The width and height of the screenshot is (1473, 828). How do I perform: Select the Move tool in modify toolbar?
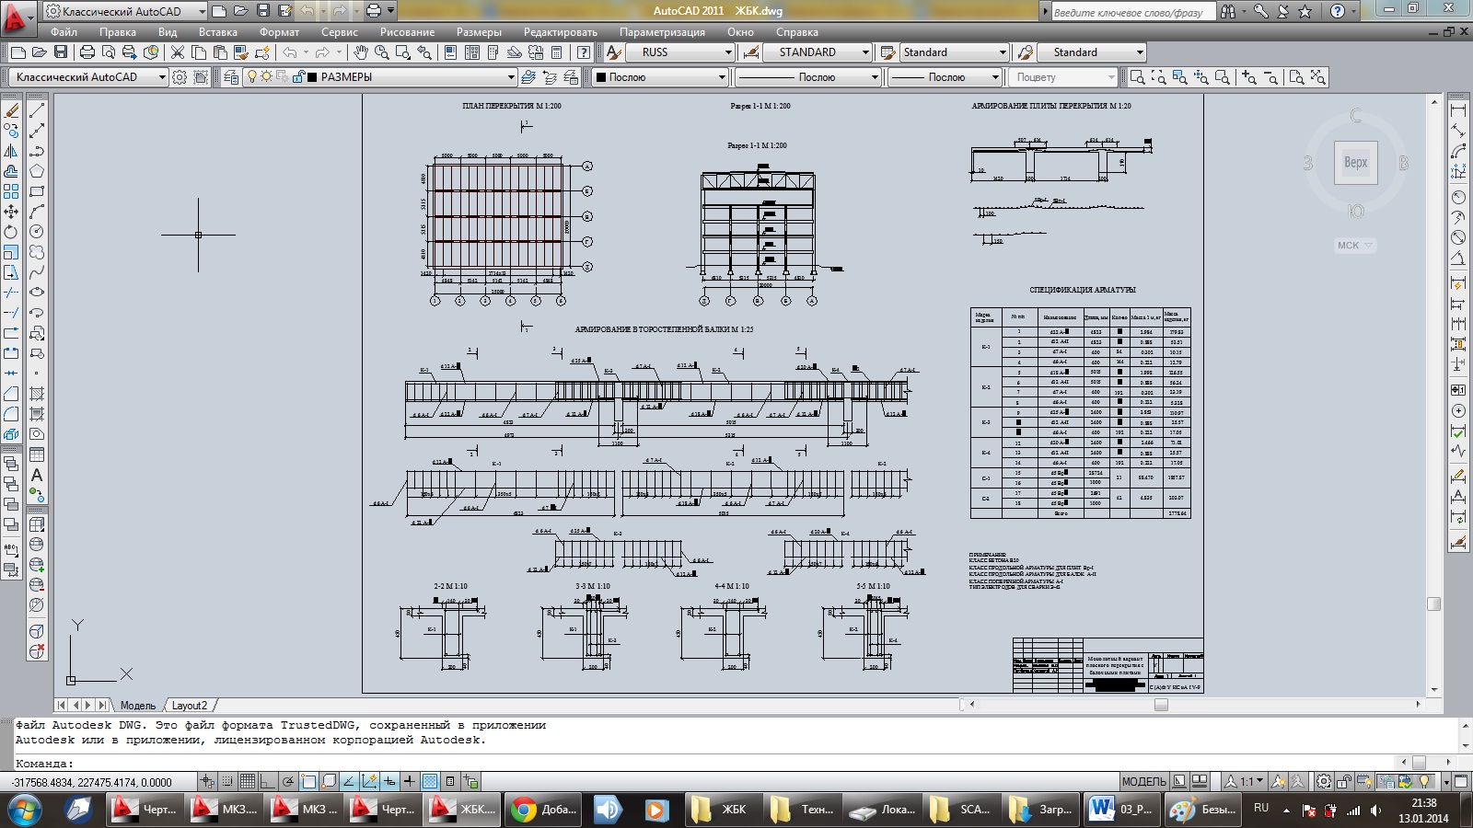(11, 212)
